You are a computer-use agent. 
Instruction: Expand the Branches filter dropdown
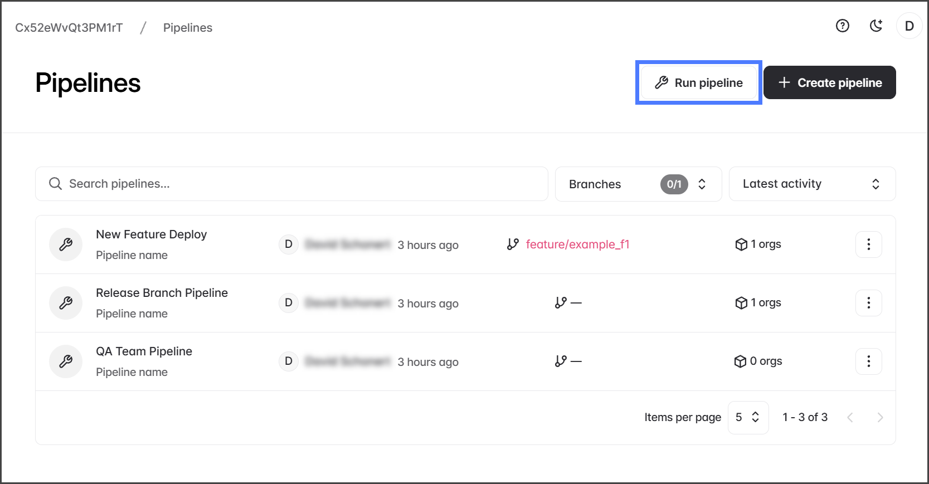[638, 184]
